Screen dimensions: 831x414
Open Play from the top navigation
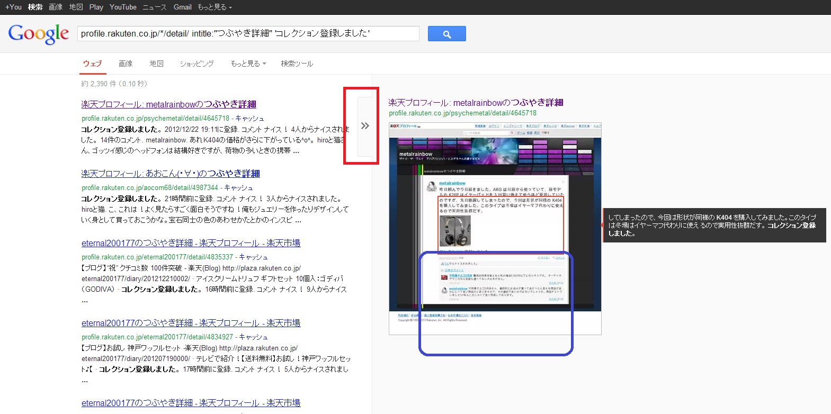pyautogui.click(x=96, y=7)
